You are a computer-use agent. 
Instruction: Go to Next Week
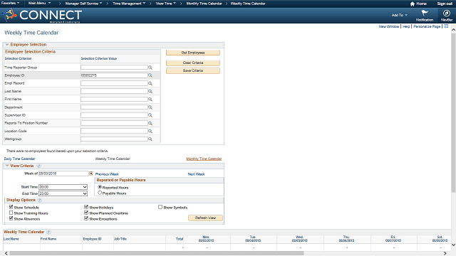(196, 174)
